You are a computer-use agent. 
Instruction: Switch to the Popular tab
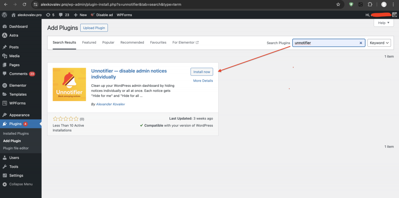pyautogui.click(x=108, y=42)
